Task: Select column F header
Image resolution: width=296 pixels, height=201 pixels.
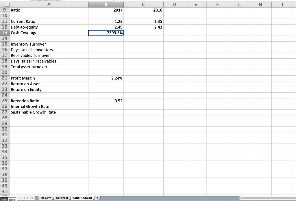Action: (x=217, y=5)
